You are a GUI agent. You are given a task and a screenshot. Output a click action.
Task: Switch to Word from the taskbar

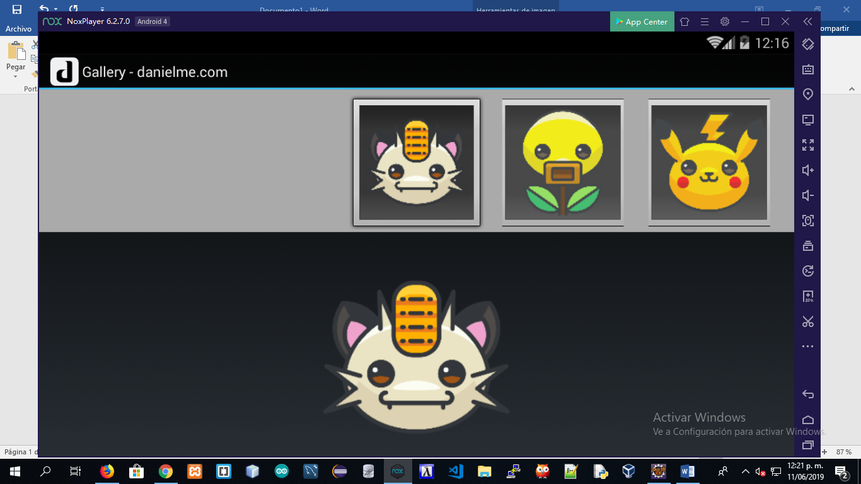[x=687, y=471]
